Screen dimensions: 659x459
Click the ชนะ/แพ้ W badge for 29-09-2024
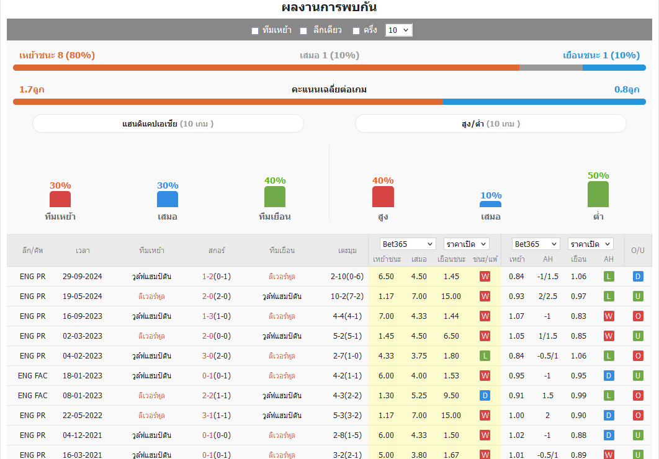tap(485, 276)
